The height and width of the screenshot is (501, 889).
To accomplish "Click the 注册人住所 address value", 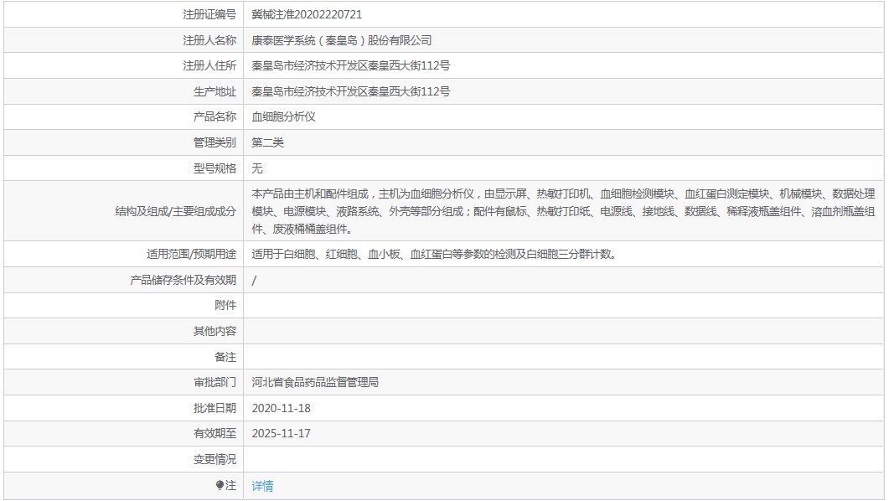I will pyautogui.click(x=350, y=65).
